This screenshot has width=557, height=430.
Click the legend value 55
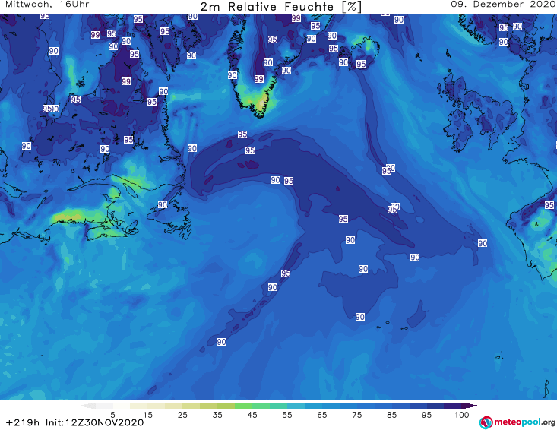coord(287,414)
